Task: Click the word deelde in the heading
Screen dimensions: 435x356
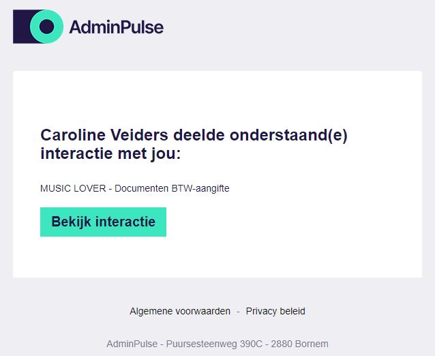Action: tap(199, 135)
